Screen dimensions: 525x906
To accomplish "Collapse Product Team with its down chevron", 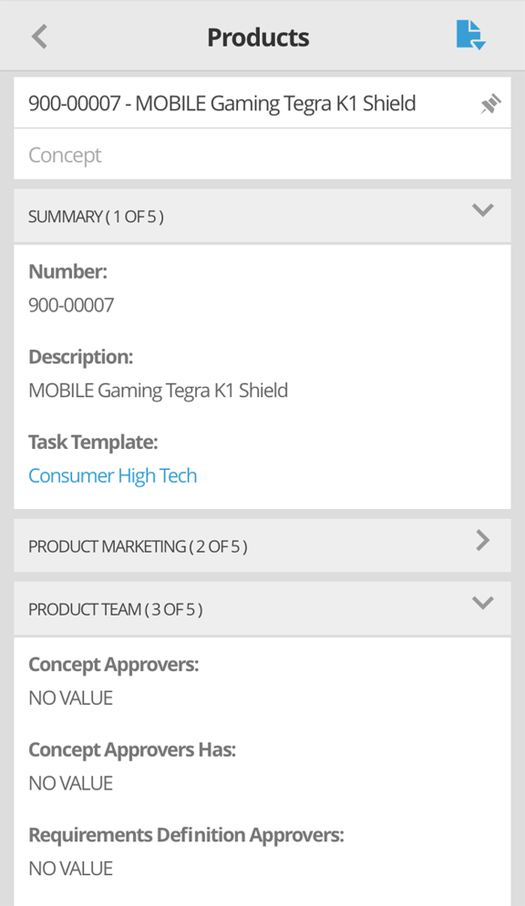I will (x=482, y=603).
